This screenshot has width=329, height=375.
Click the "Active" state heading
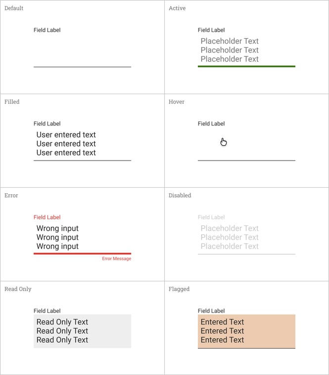tap(177, 8)
